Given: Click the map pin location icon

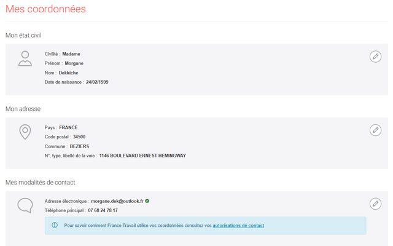Looking at the screenshot, I should tap(25, 132).
